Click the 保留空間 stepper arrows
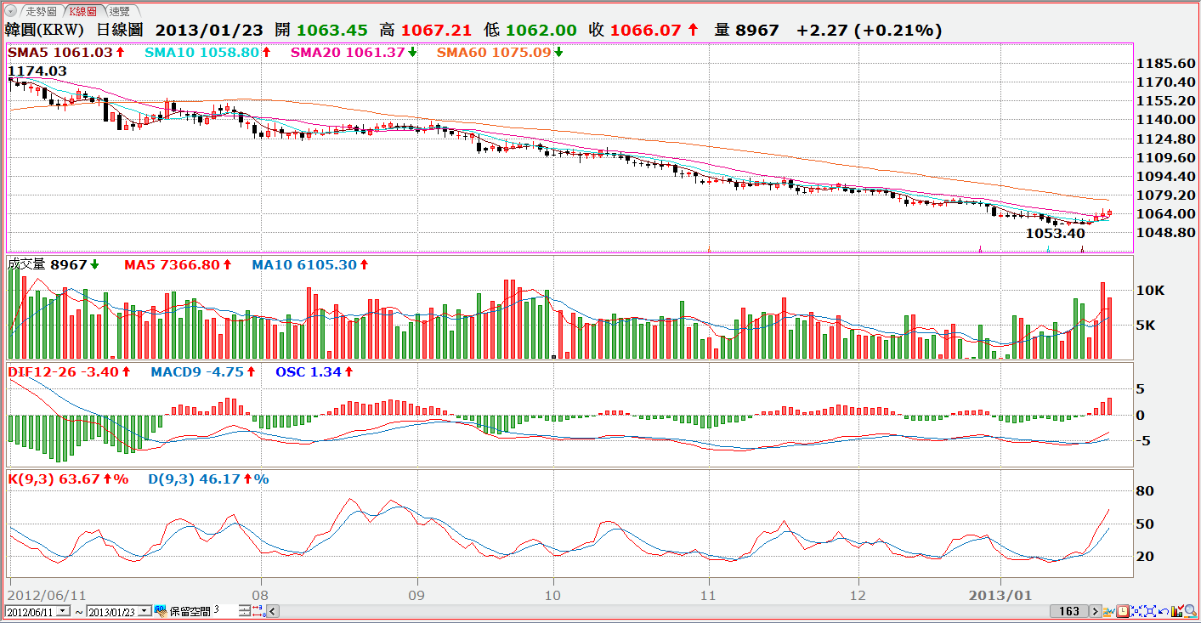The width and height of the screenshot is (1201, 623). tap(245, 611)
